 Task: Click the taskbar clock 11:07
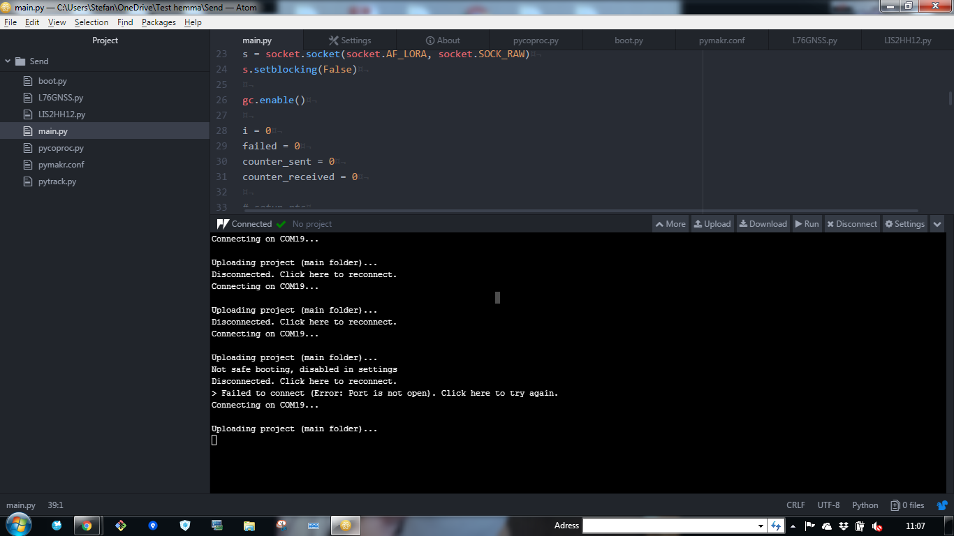tap(915, 526)
